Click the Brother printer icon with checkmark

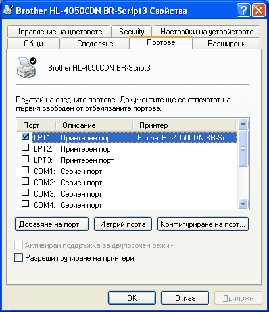(x=26, y=68)
